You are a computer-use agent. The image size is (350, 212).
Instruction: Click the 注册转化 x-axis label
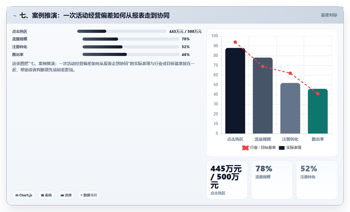point(290,139)
